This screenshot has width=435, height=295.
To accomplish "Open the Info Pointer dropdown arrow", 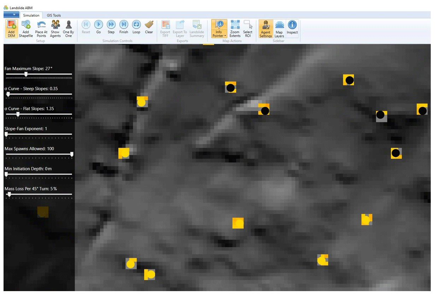I will [225, 36].
